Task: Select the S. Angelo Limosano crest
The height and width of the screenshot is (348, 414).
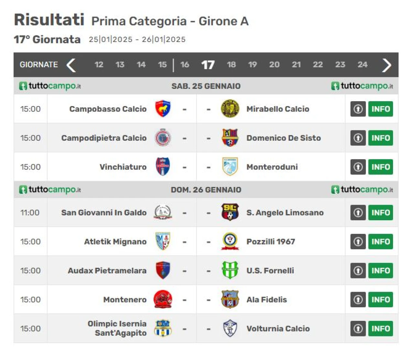Action: (x=230, y=212)
